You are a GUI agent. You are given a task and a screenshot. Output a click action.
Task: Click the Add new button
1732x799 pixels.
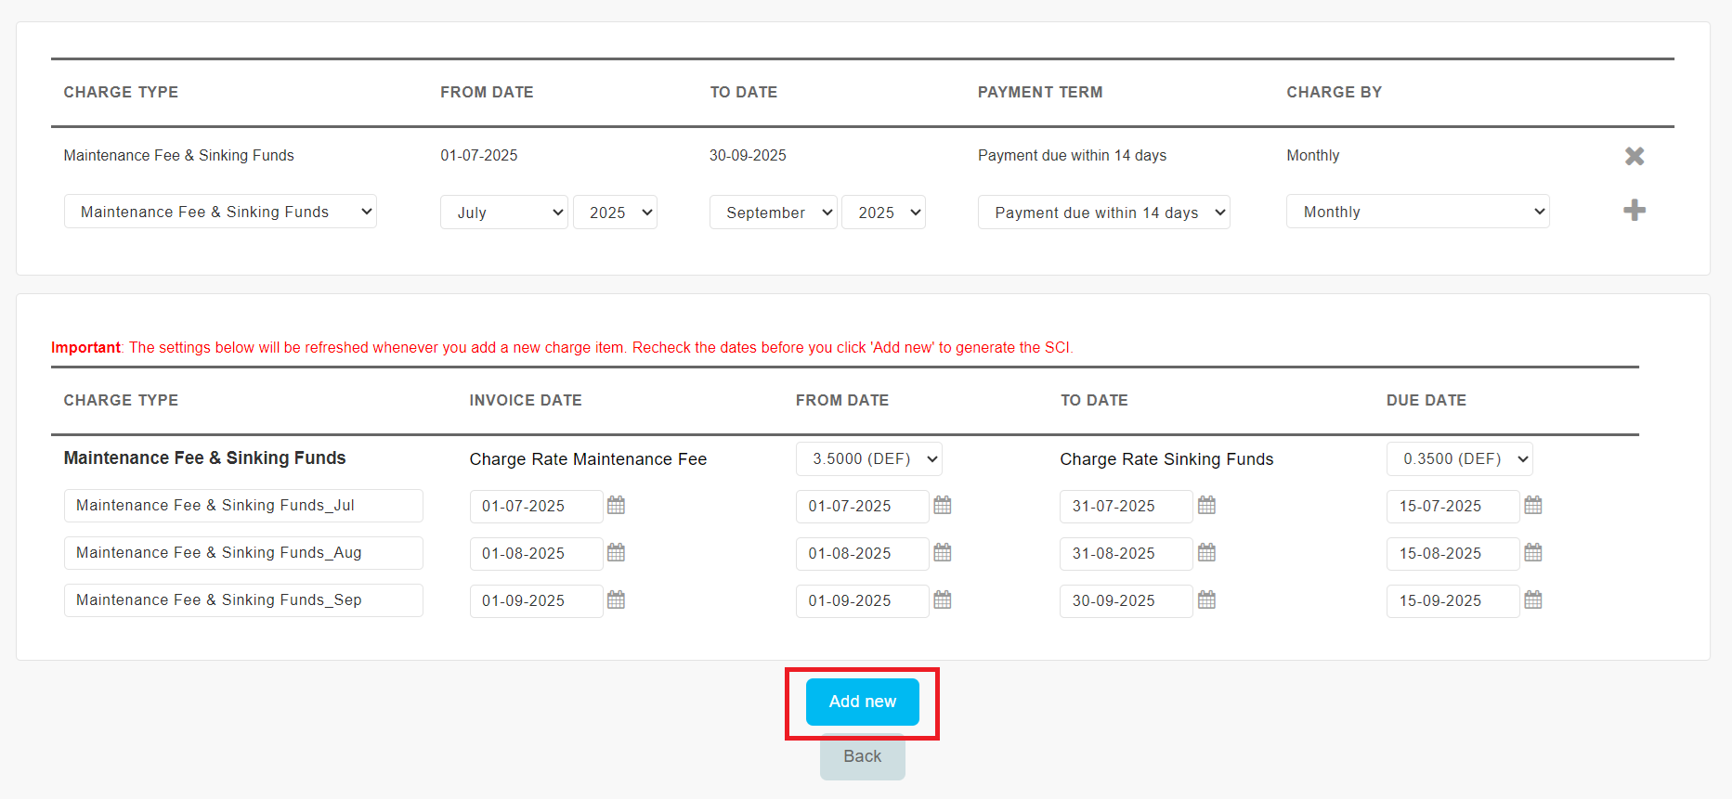[x=862, y=702]
